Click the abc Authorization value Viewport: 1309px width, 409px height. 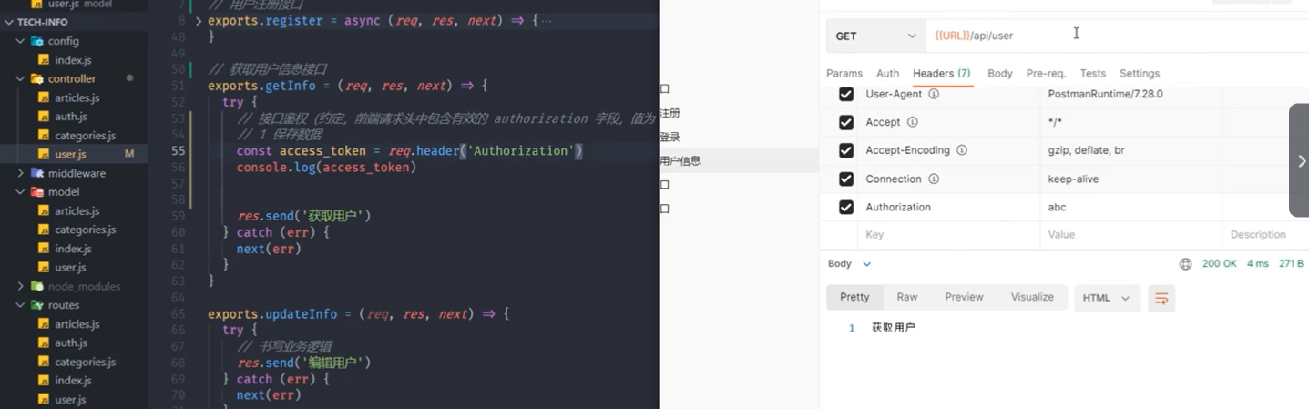(x=1057, y=207)
